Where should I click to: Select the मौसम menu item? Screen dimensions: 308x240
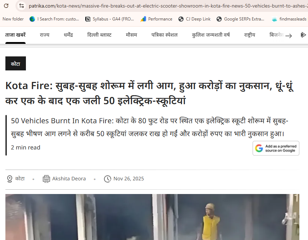tap(131, 35)
